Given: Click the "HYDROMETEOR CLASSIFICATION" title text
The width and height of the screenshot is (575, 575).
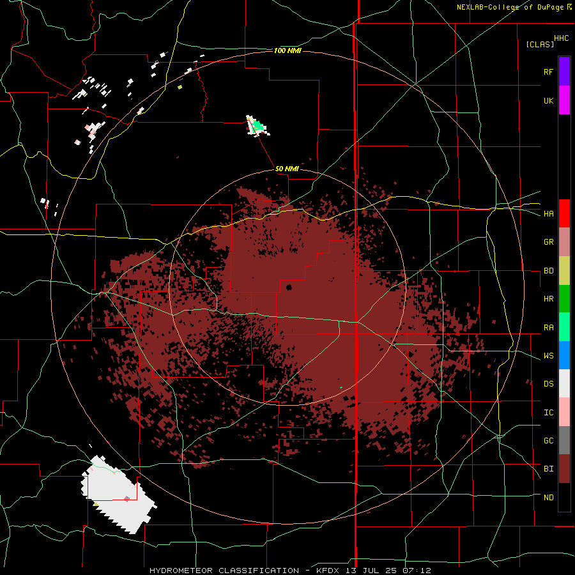Looking at the screenshot, I should point(224,571).
